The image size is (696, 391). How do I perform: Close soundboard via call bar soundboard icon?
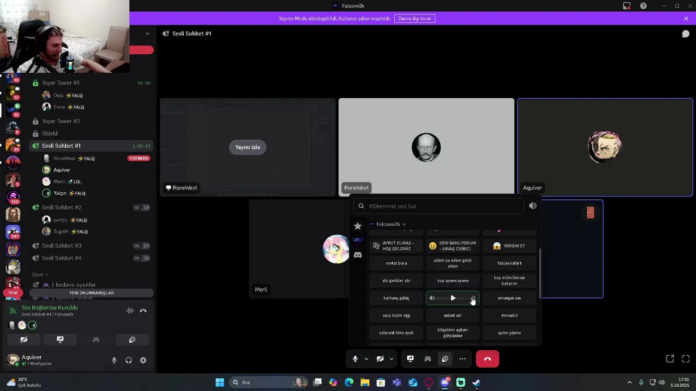tap(445, 359)
